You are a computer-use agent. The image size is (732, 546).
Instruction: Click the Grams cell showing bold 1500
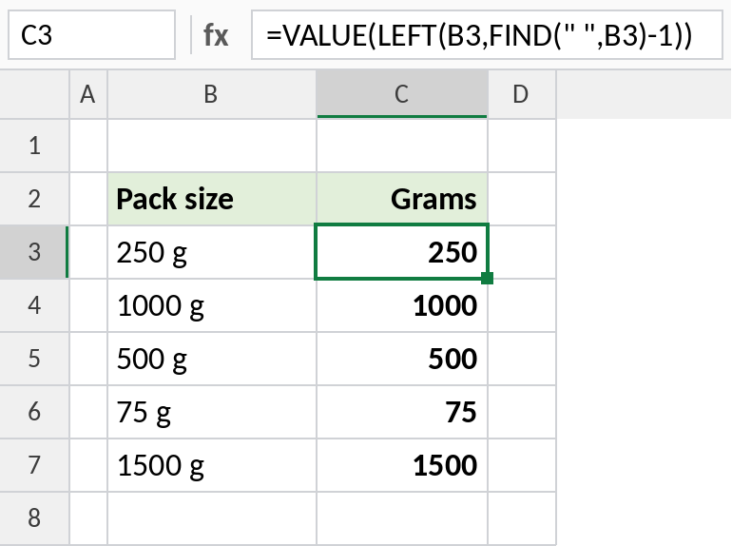click(x=402, y=465)
